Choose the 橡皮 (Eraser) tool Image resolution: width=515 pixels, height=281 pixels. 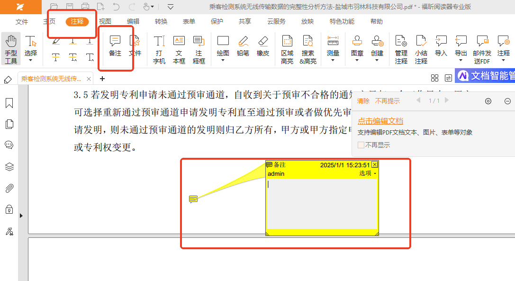(263, 46)
